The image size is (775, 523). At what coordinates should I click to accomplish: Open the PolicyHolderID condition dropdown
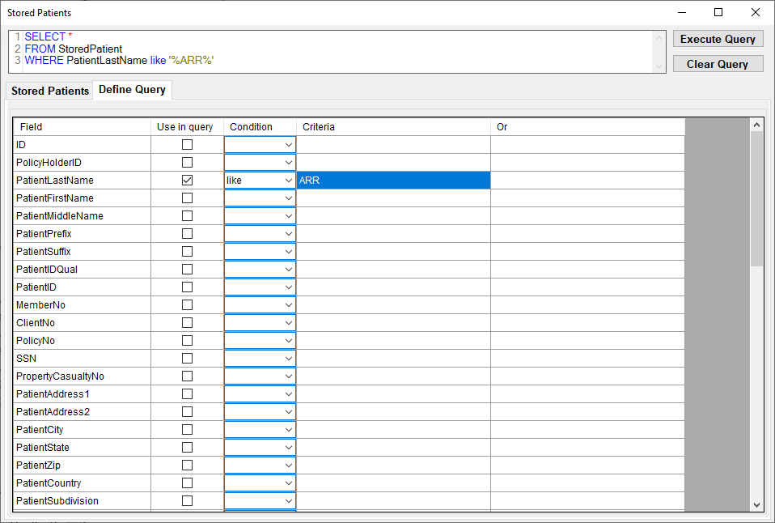[260, 162]
